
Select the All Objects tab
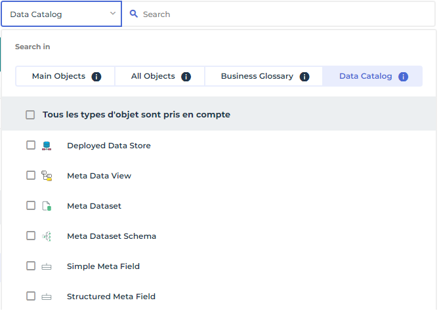pos(153,76)
